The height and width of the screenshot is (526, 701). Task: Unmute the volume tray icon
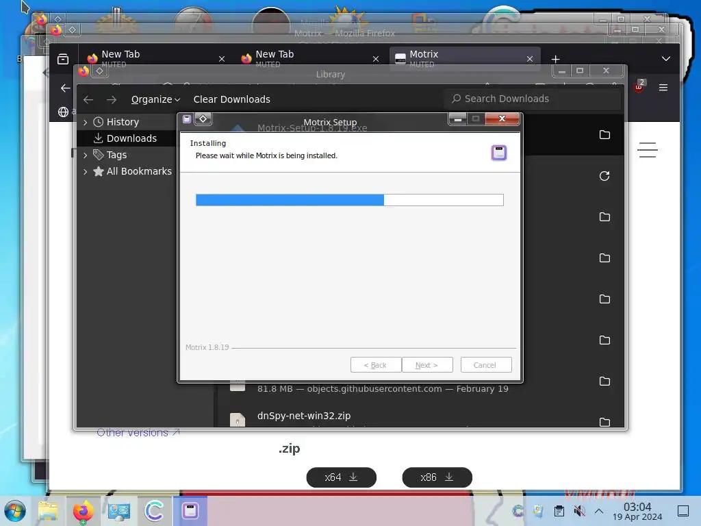click(579, 511)
